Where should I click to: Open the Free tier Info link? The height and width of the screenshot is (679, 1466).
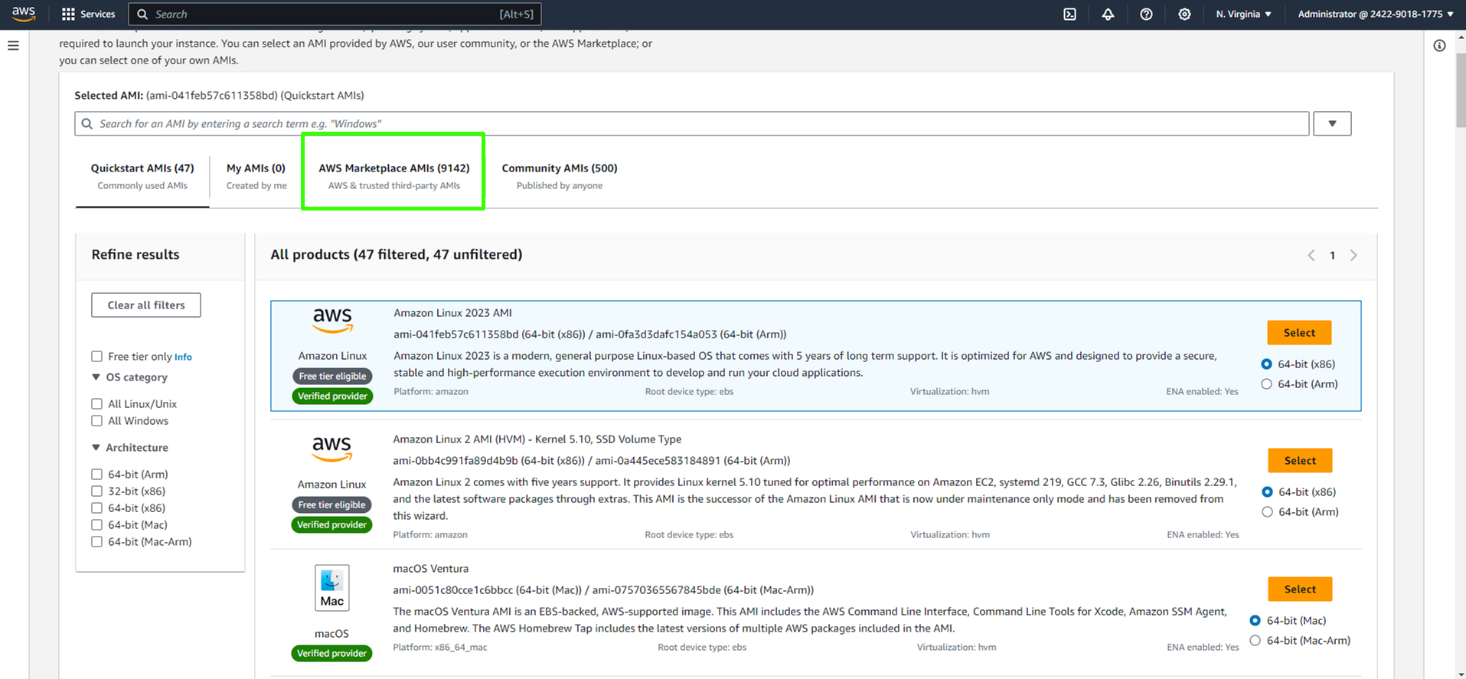[183, 357]
